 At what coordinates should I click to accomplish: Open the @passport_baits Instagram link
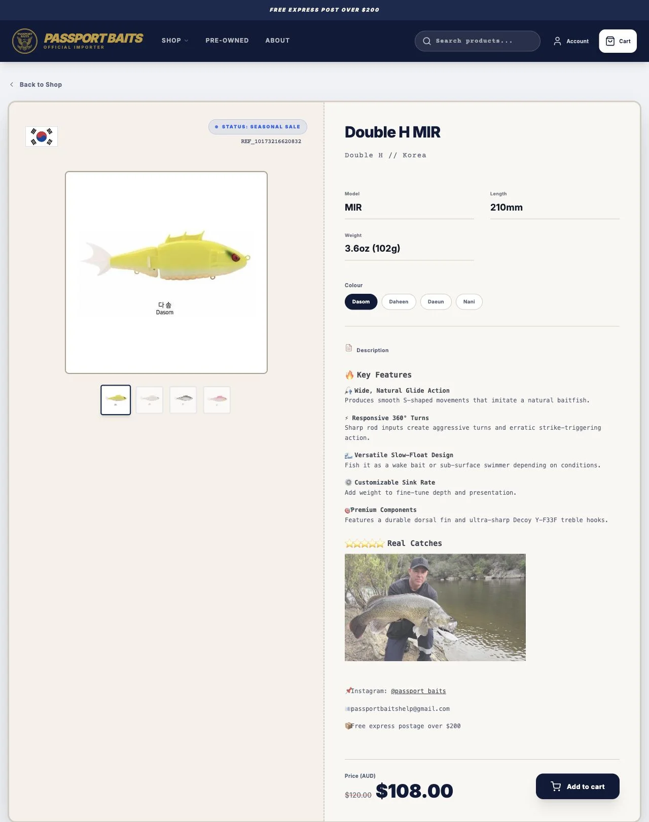(418, 691)
